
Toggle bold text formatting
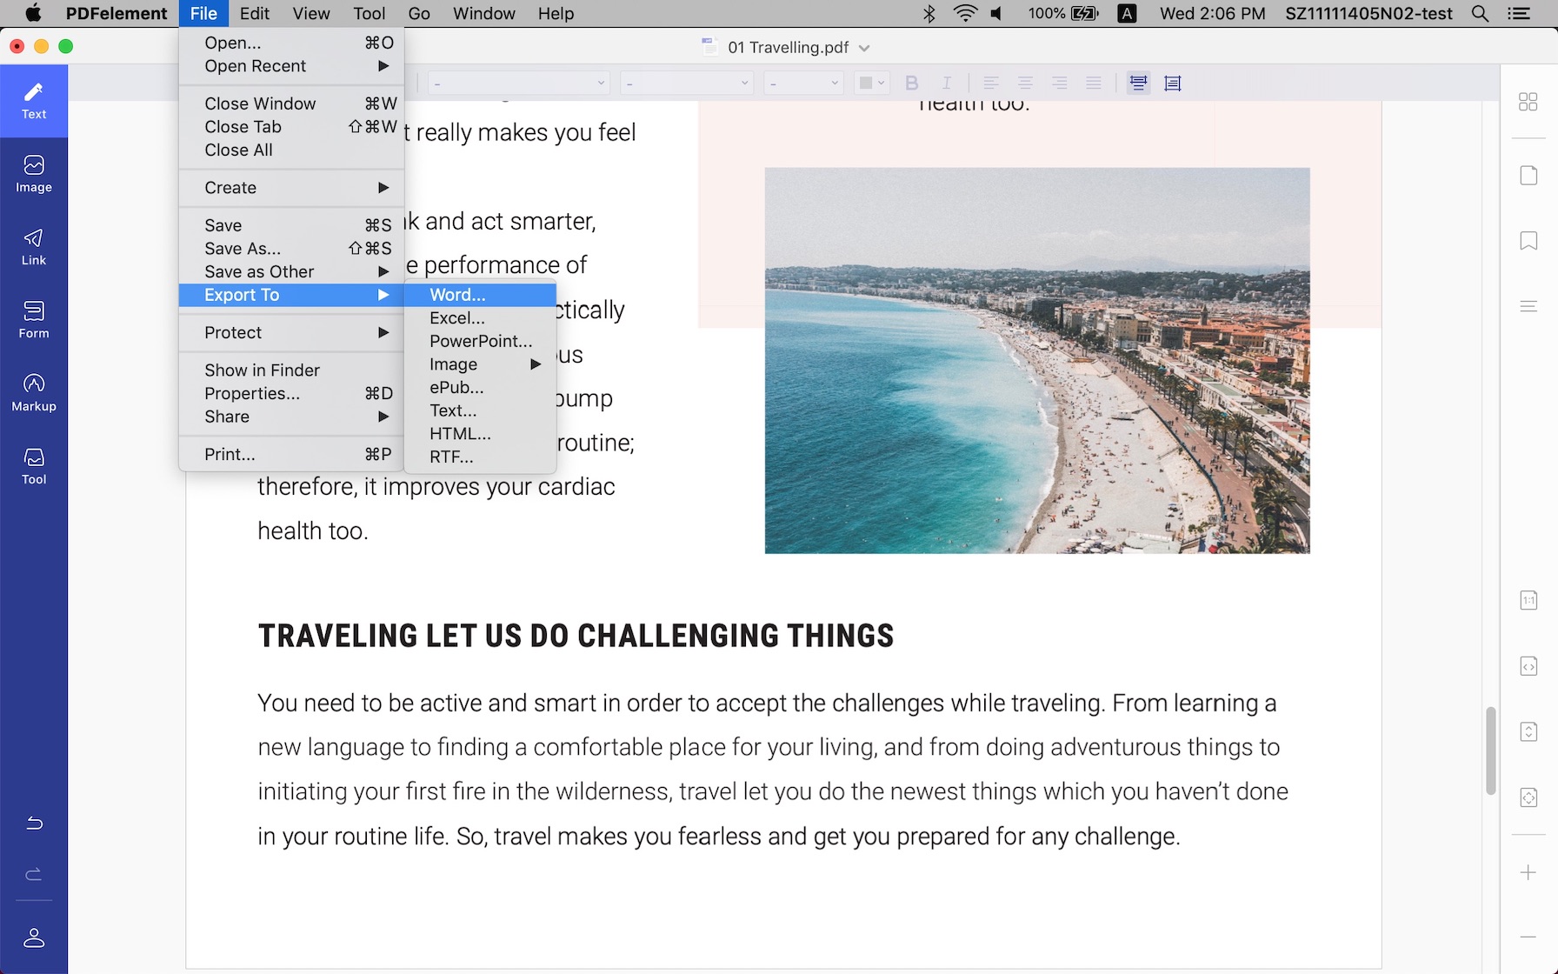911,83
